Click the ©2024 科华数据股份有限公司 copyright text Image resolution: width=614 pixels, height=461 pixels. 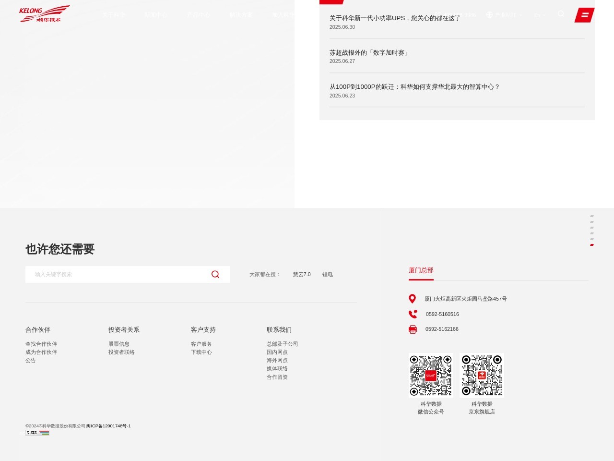click(55, 426)
